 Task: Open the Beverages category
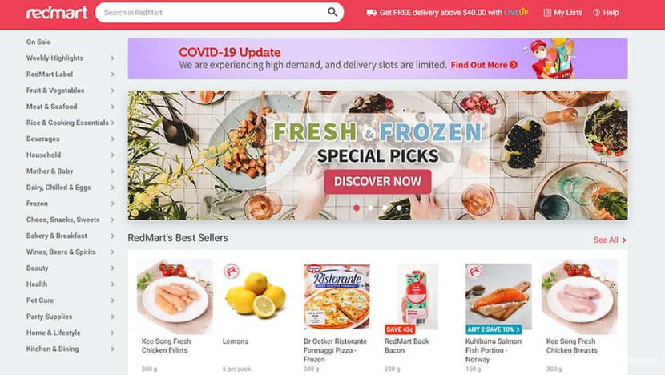(42, 139)
